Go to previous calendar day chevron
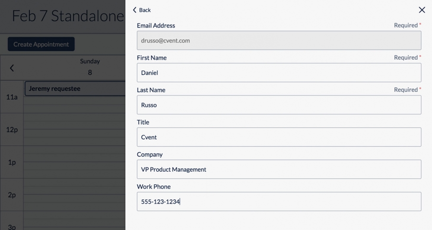This screenshot has width=432, height=230. tap(12, 68)
